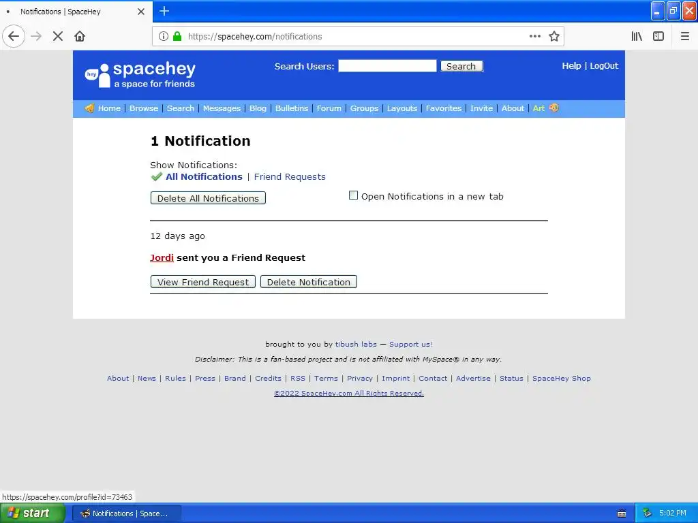Open the Art navigation link
The width and height of the screenshot is (698, 523).
click(538, 108)
